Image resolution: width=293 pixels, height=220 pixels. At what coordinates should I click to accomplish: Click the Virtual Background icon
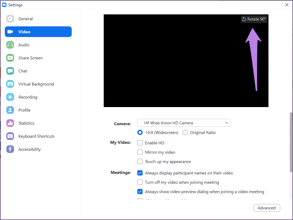10,84
